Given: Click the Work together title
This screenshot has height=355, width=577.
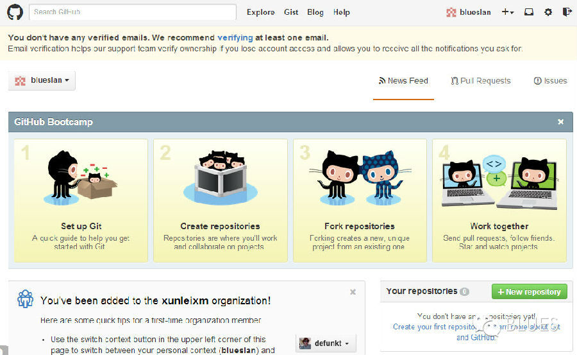Looking at the screenshot, I should [x=499, y=226].
